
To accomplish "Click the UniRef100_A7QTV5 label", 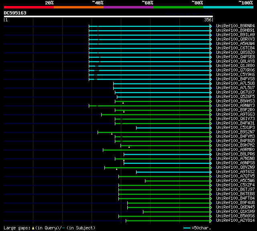I will tap(235, 176).
